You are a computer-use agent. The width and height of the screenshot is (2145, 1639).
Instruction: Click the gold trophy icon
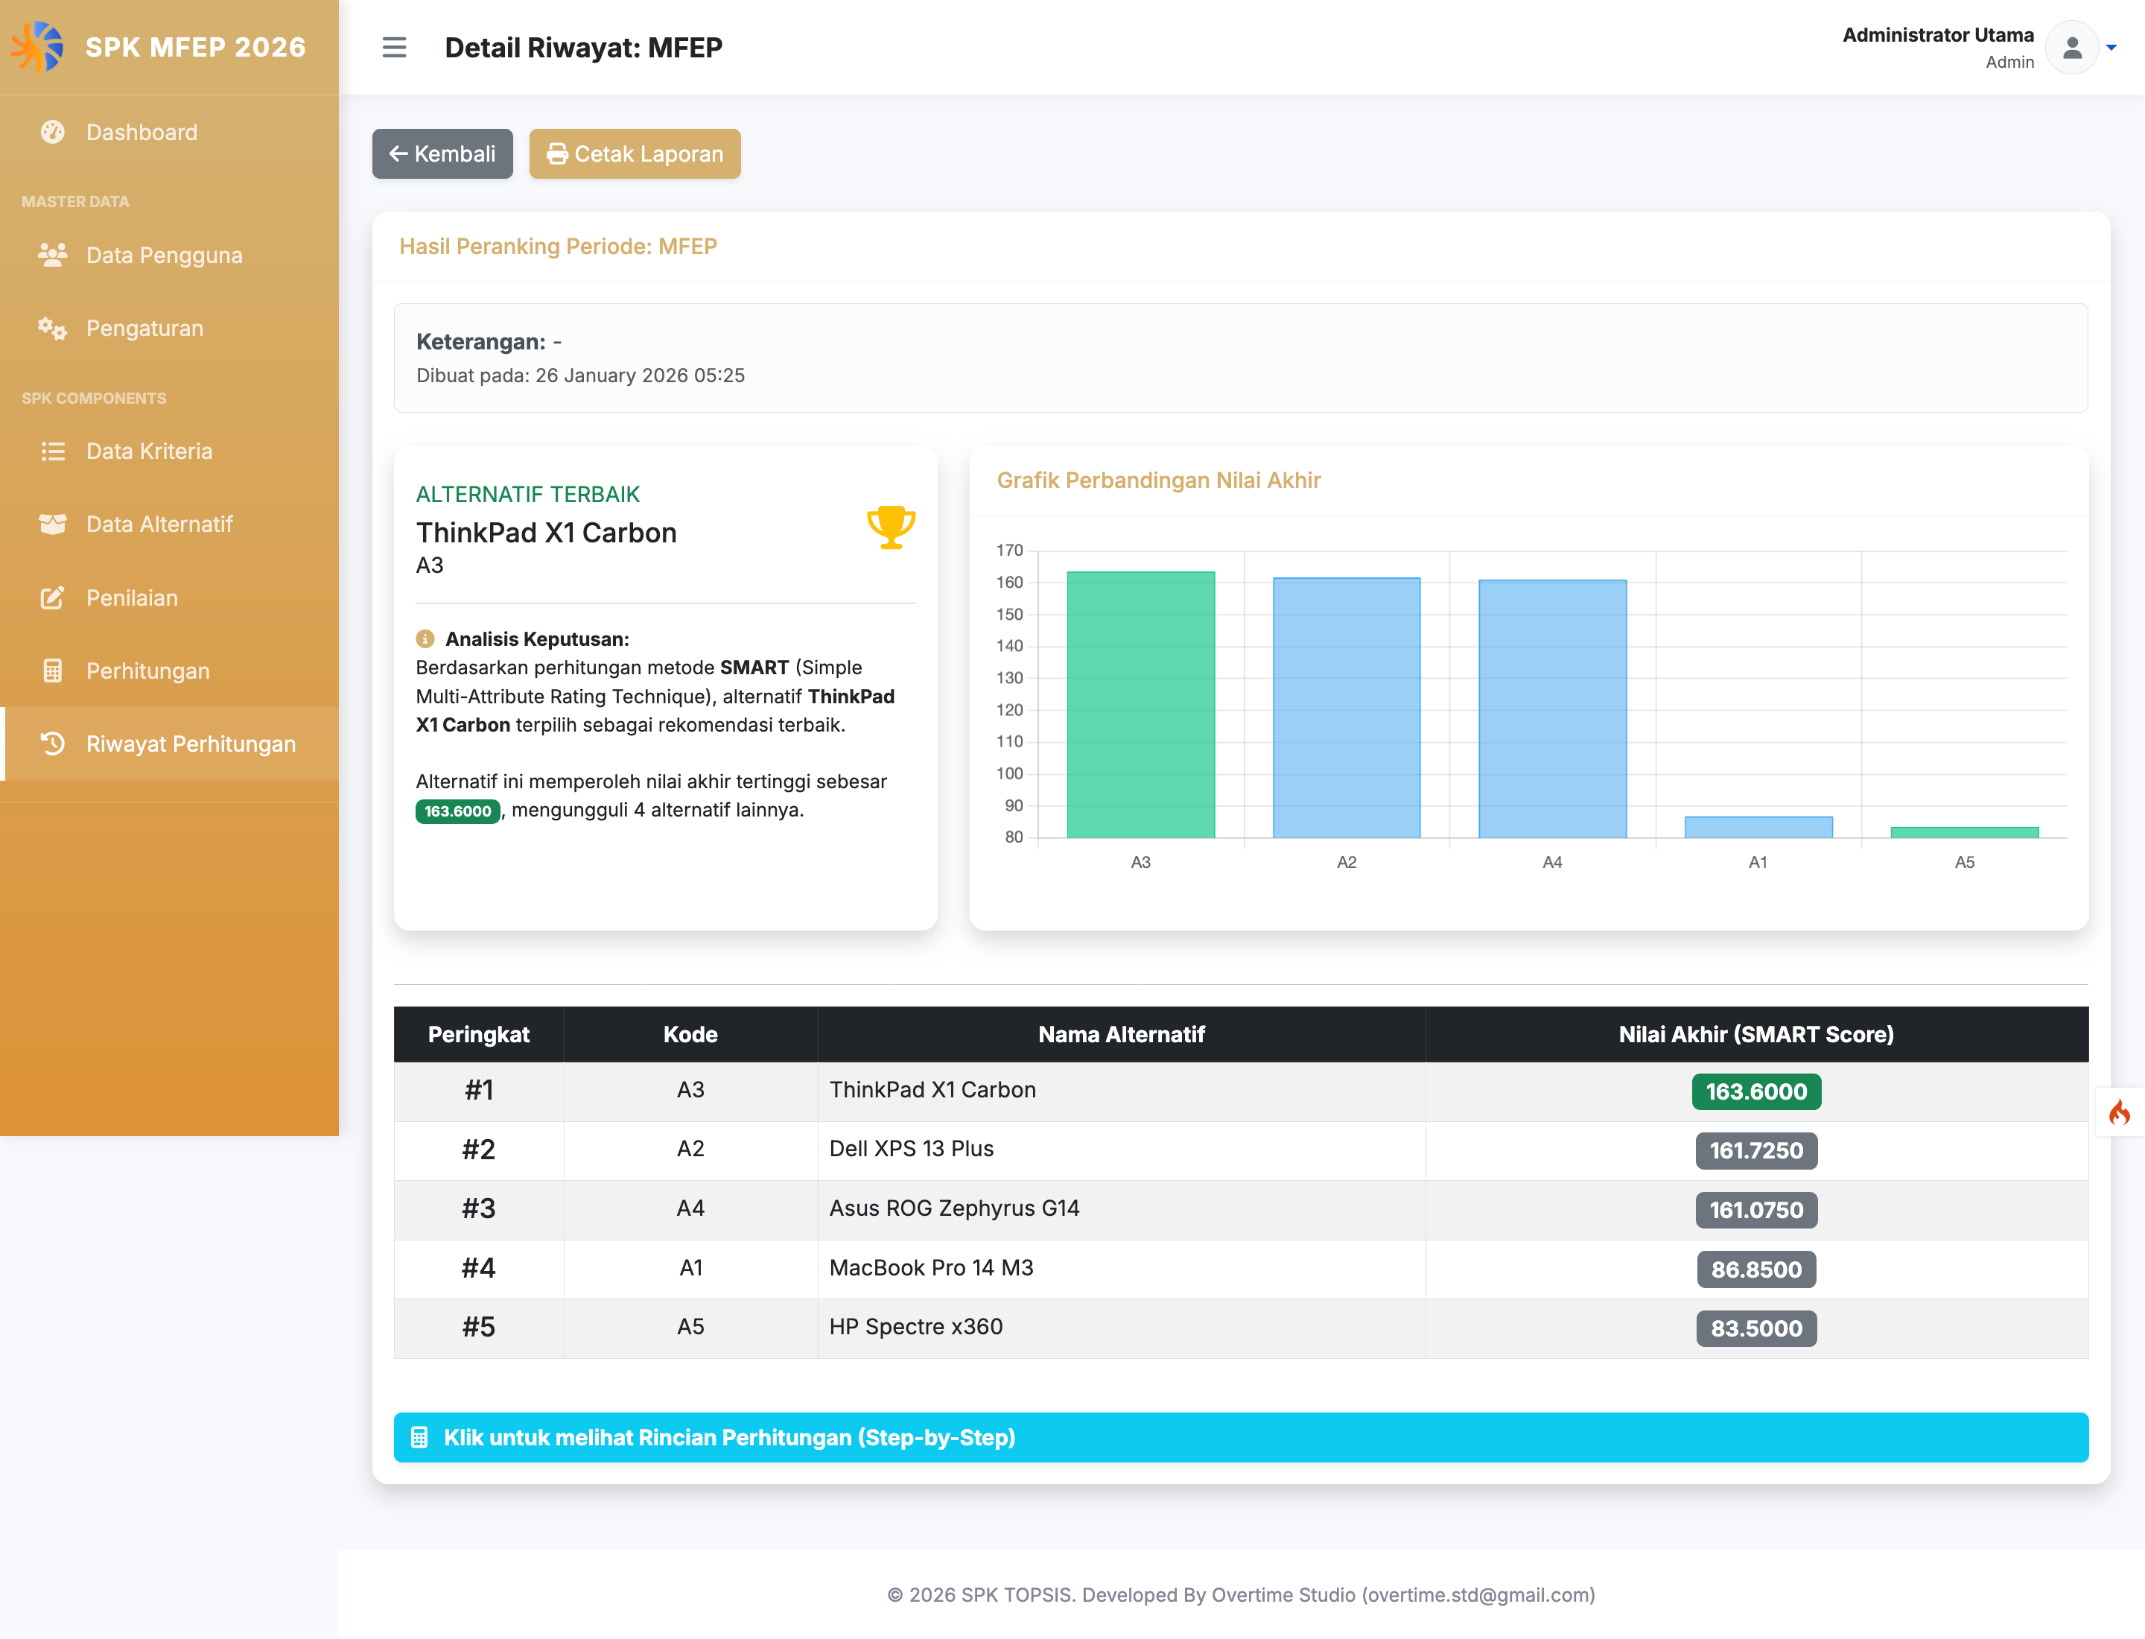point(891,527)
